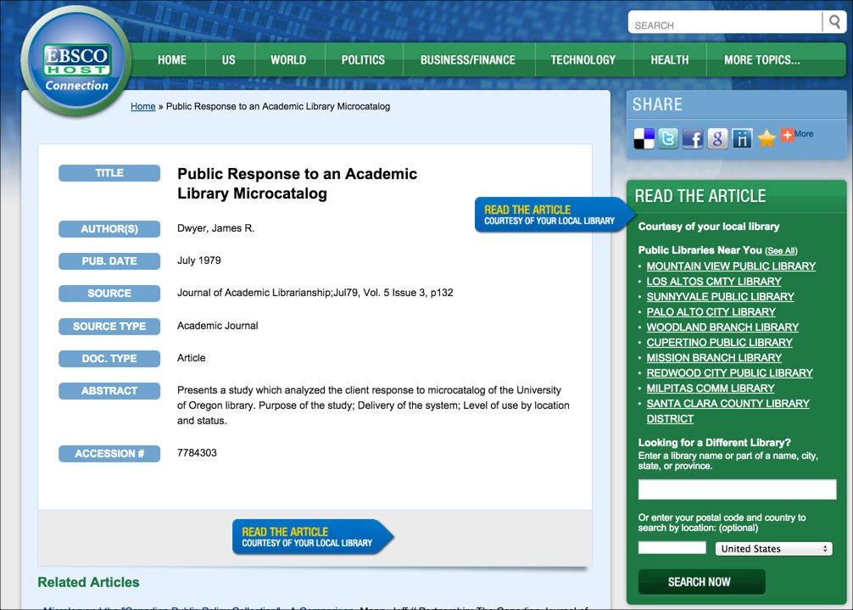853x610 pixels.
Task: Click the Read the Article button below the accession number
Action: point(312,537)
